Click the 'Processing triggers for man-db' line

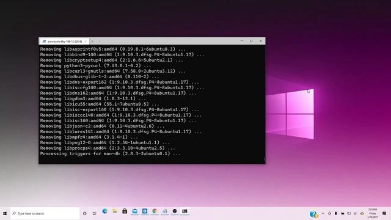coord(110,153)
